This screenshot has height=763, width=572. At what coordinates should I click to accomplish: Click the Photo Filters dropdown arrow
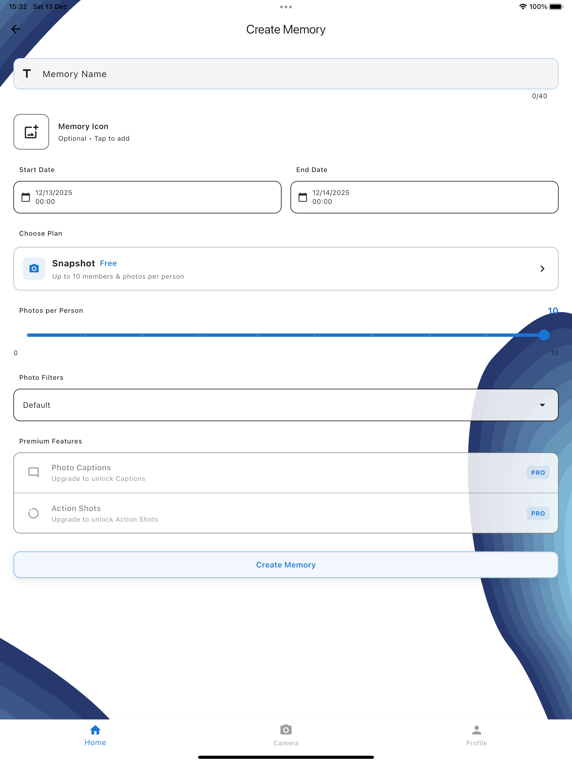[x=542, y=405]
